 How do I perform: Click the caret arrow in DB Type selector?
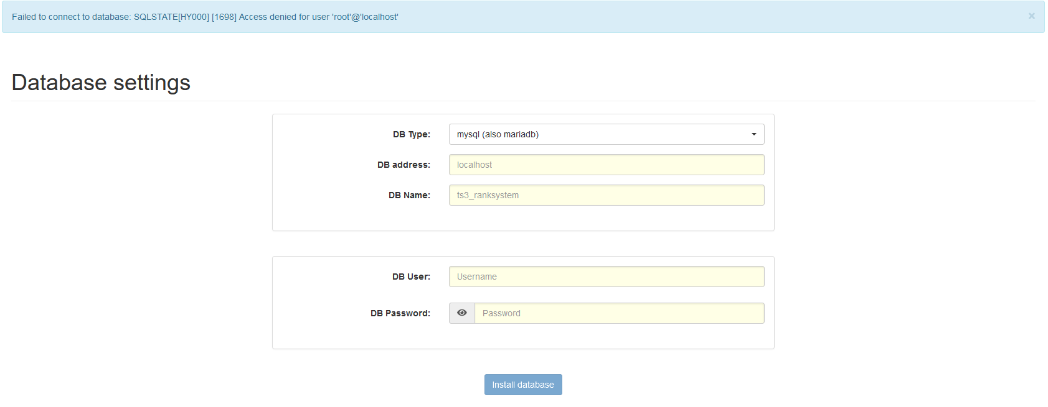click(x=753, y=134)
